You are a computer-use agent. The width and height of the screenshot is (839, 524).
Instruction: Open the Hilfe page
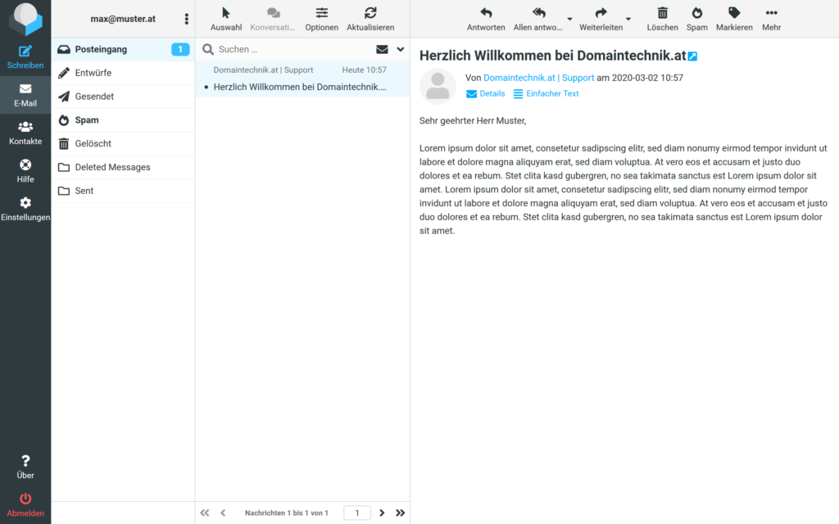(x=25, y=165)
